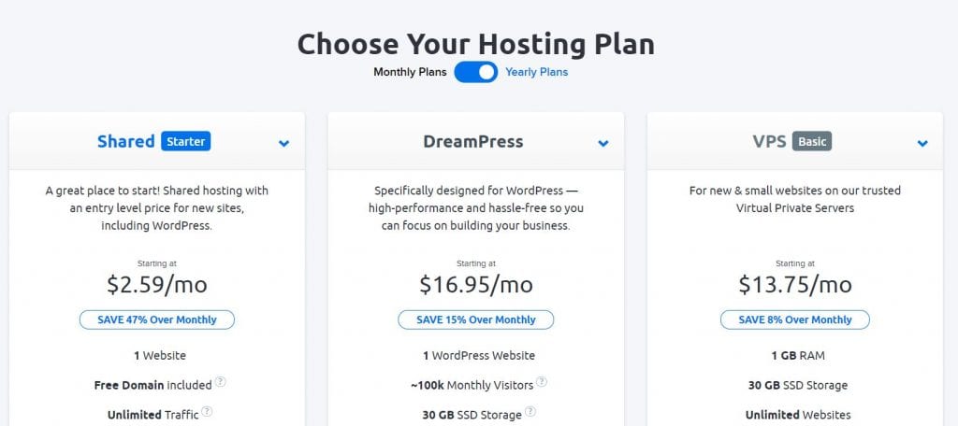958x426 pixels.
Task: Click SAVE 15% Over Monthly button
Action: coord(476,319)
